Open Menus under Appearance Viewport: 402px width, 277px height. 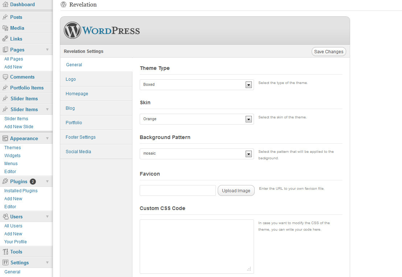tap(11, 163)
